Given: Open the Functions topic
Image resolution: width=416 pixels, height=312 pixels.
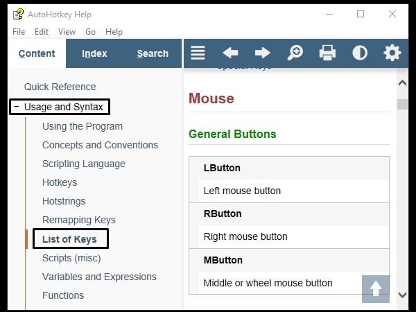Looking at the screenshot, I should pyautogui.click(x=63, y=295).
